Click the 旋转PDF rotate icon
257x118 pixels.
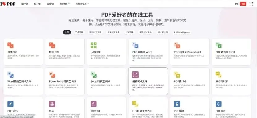click(94, 104)
